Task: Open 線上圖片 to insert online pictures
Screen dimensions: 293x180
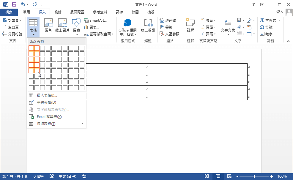Action: pos(62,25)
